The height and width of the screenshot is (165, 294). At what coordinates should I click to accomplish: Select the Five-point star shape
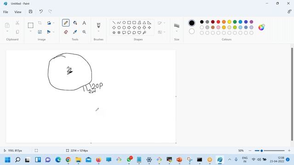(114, 33)
